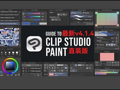The height and width of the screenshot is (90, 120).
Task: Choose the G-pen brush in Sub Tool
Action: click(81, 16)
